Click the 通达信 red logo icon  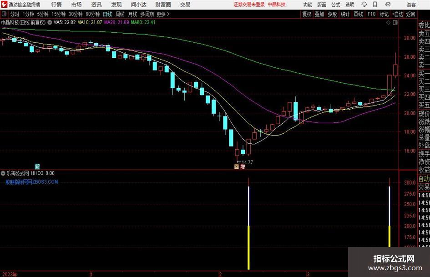4,5
